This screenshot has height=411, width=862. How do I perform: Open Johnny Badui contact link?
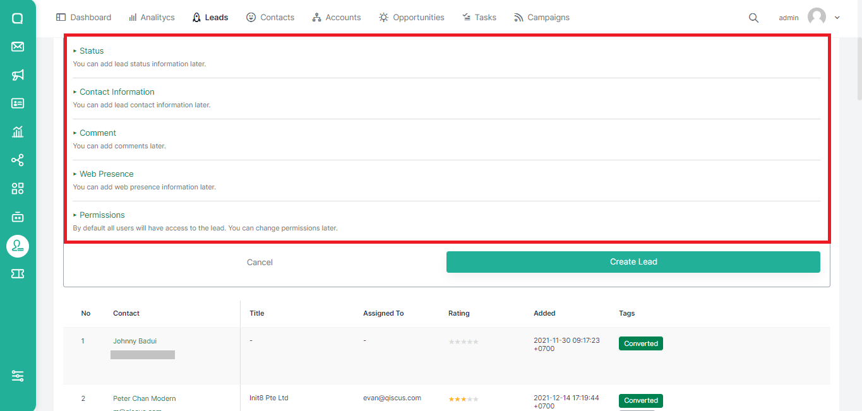click(135, 341)
